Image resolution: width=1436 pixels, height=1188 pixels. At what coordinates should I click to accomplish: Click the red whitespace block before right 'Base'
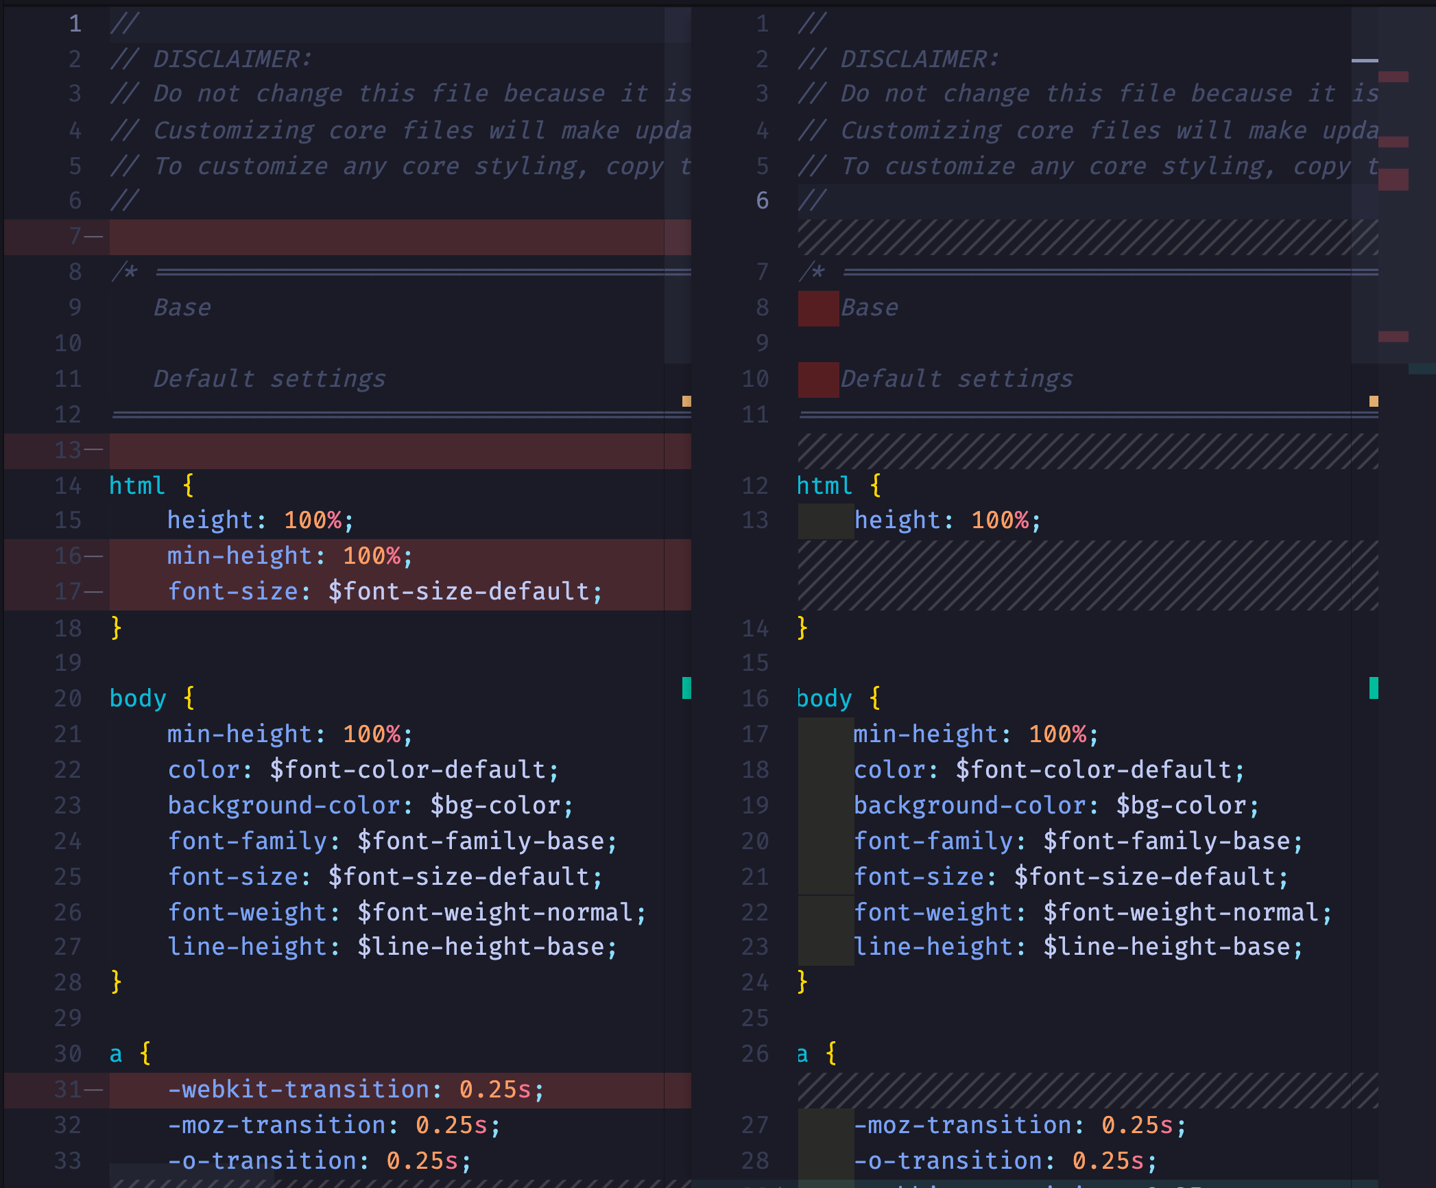click(x=818, y=308)
